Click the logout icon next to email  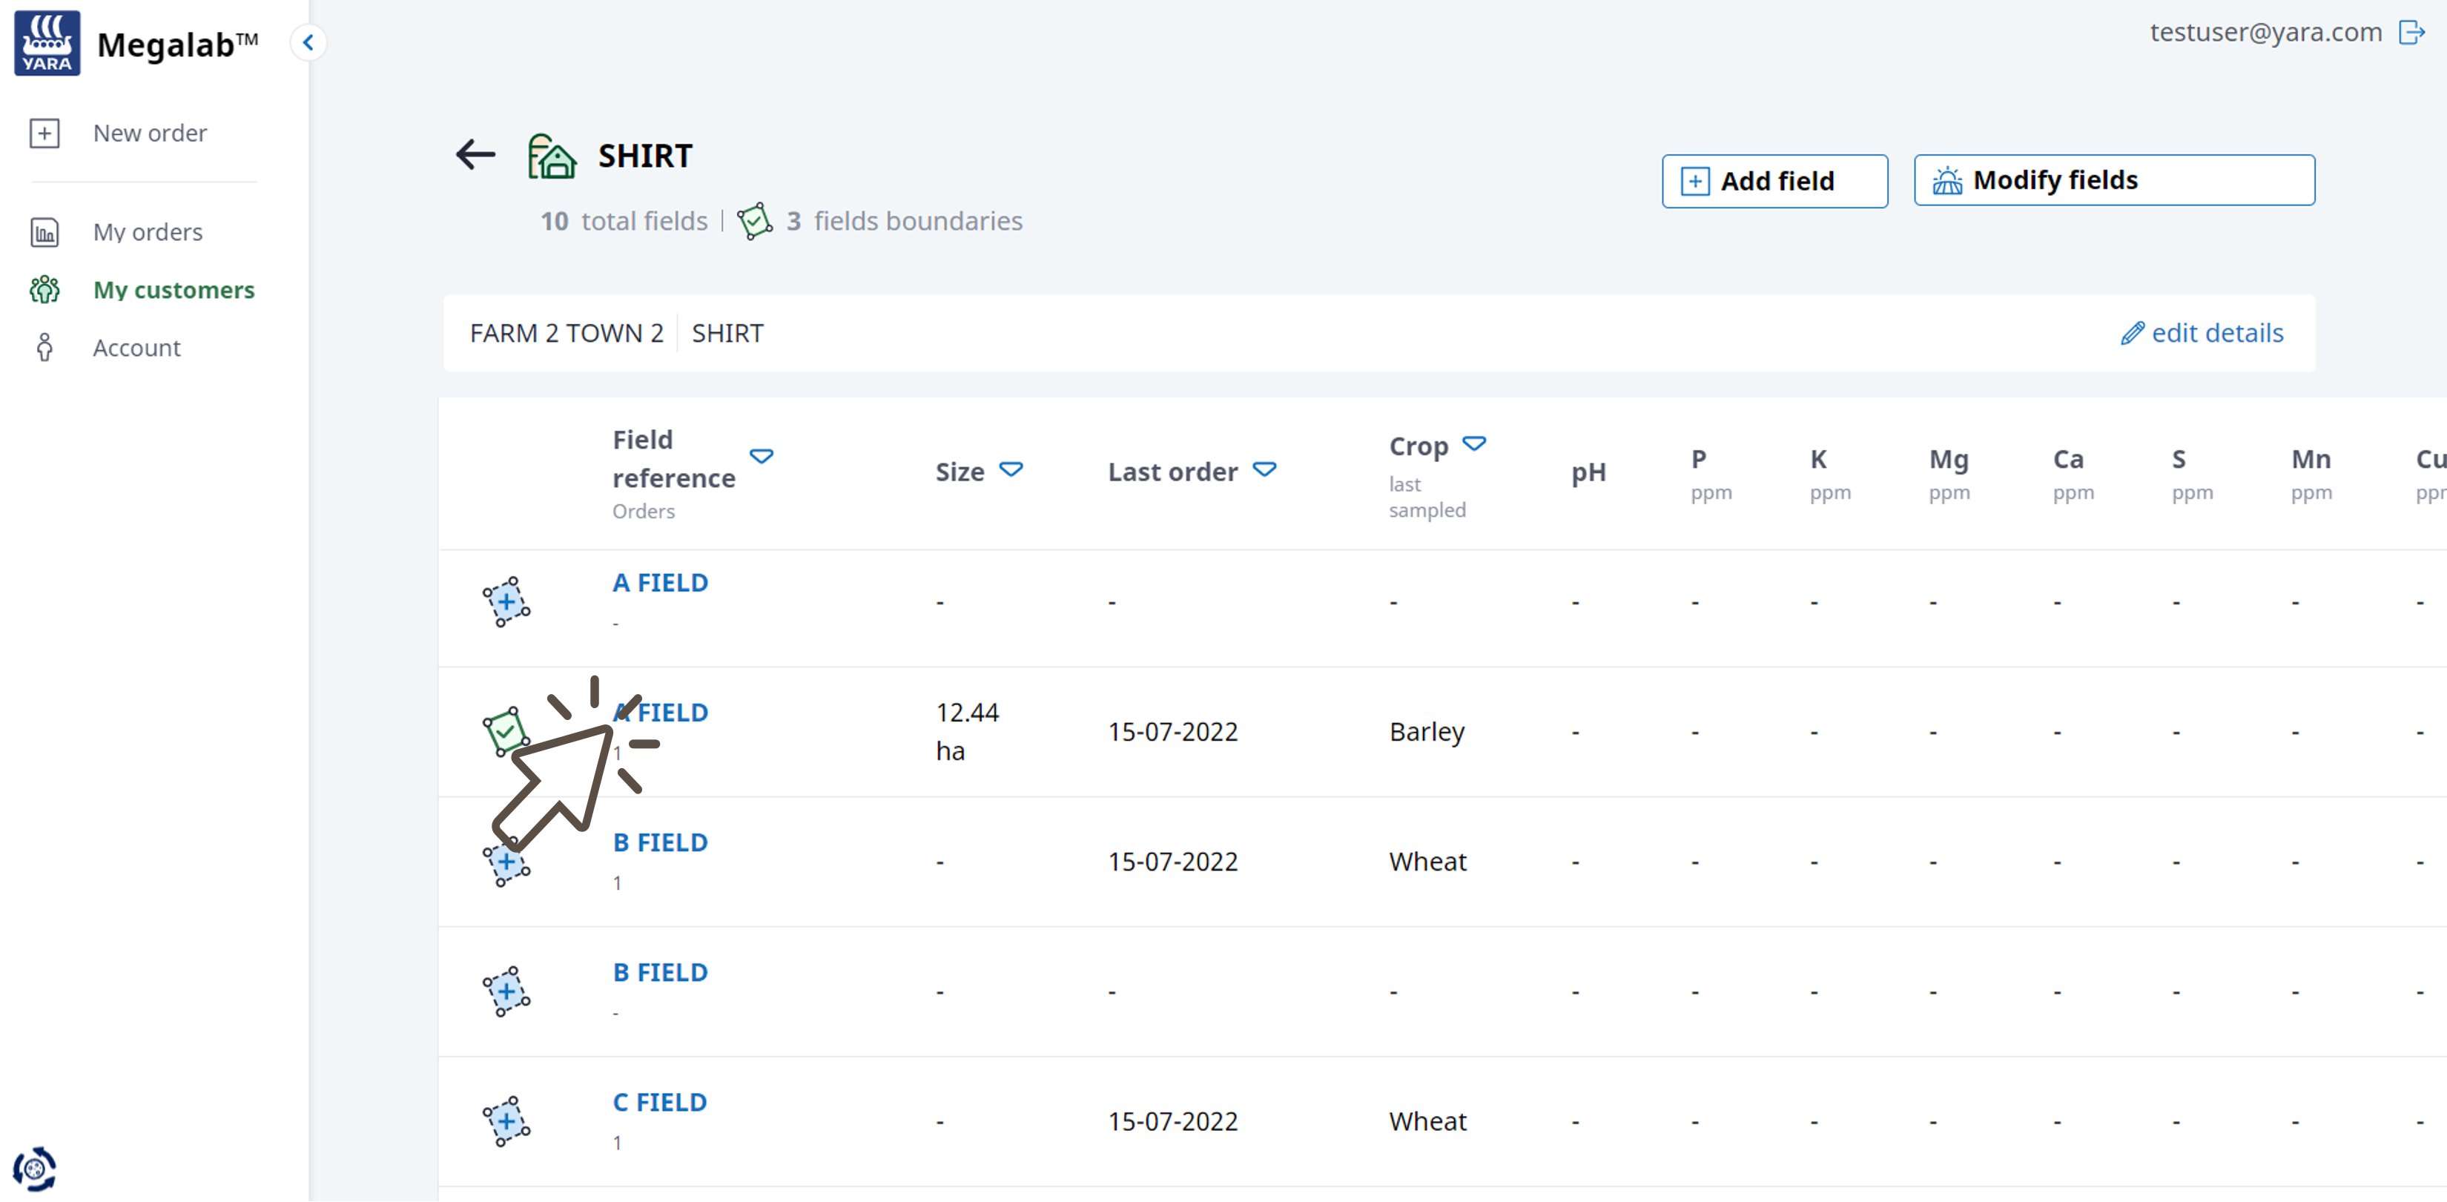tap(2411, 33)
